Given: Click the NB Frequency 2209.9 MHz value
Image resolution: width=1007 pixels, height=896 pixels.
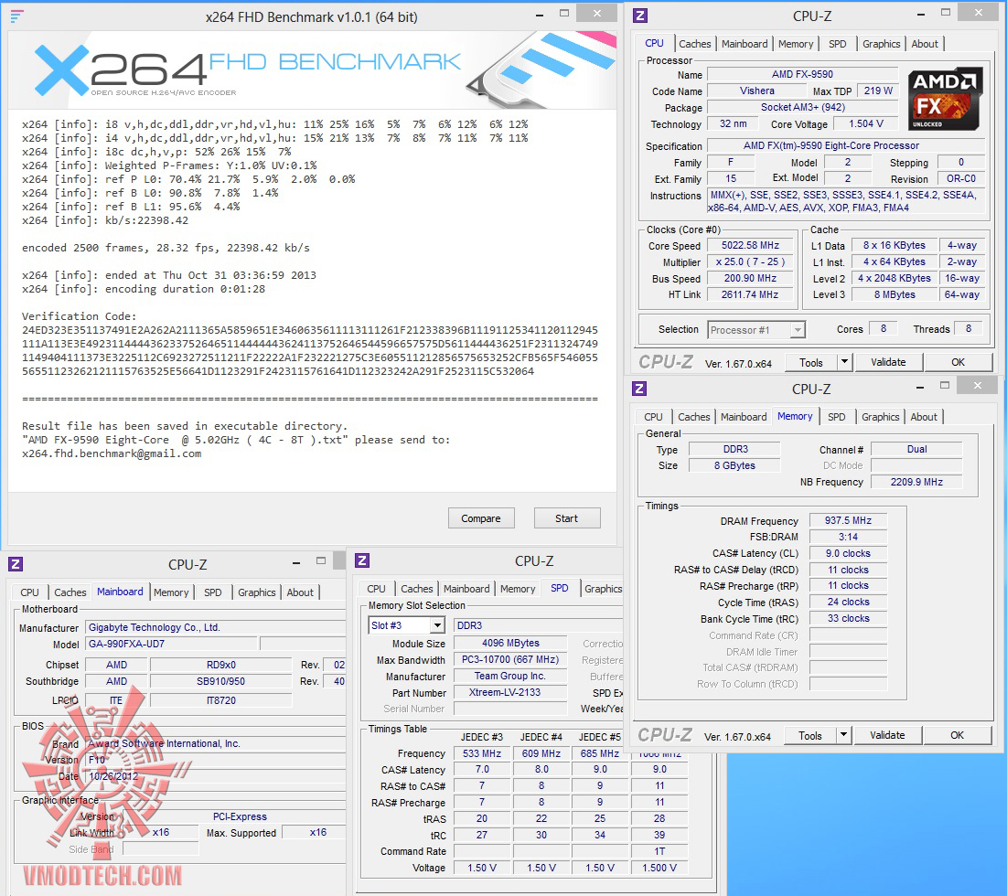Looking at the screenshot, I should (916, 482).
